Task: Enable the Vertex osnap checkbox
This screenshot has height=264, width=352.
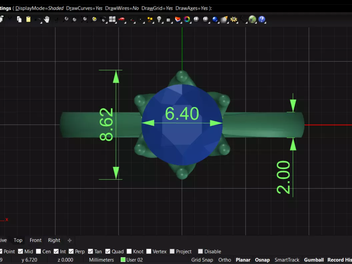Action: point(149,251)
